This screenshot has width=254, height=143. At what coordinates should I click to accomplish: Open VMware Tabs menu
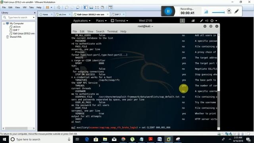click(x=31, y=8)
